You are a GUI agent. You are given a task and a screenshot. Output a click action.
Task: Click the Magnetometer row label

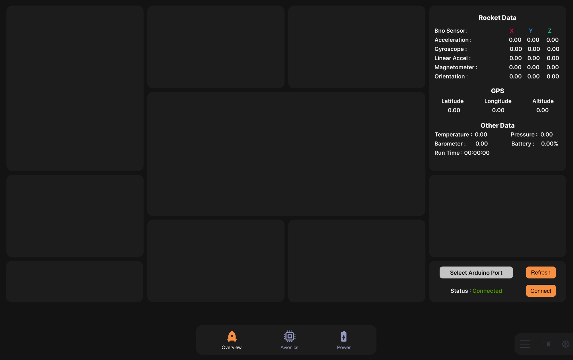tap(456, 67)
